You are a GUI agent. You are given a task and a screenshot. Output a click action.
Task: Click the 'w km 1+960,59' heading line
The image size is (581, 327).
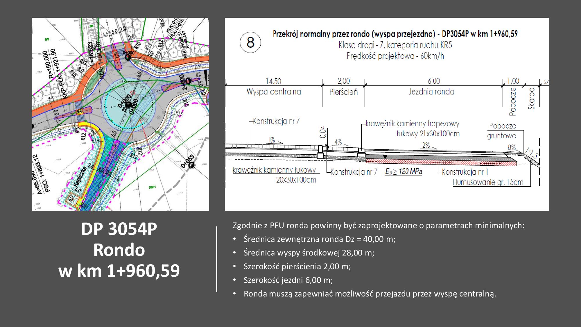coord(119,271)
